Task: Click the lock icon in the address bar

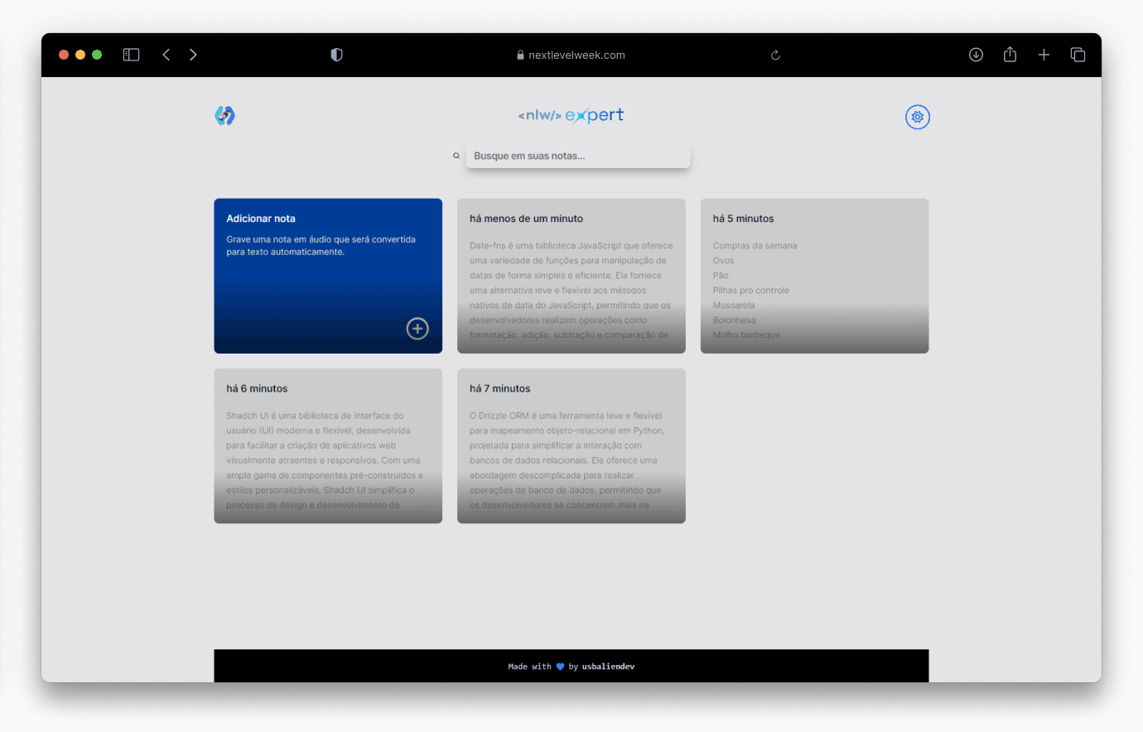Action: tap(520, 55)
